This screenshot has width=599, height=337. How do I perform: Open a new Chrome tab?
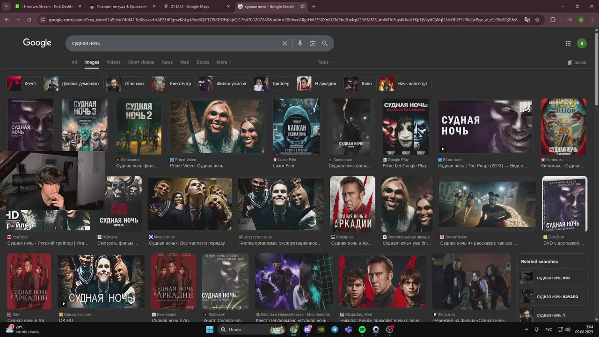click(314, 7)
